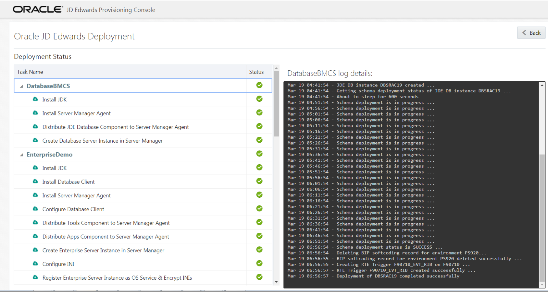Select the cloud icon for Install Server Manager Agent
The width and height of the screenshot is (548, 292).
pyautogui.click(x=35, y=113)
